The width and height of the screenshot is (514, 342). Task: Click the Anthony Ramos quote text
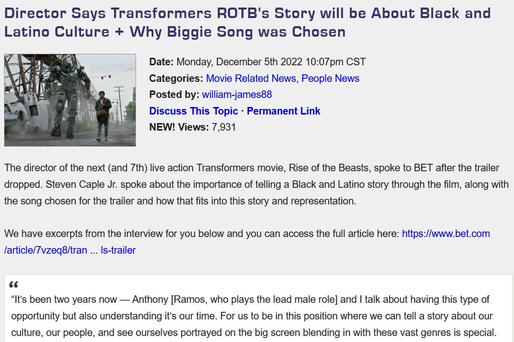pyautogui.click(x=254, y=316)
